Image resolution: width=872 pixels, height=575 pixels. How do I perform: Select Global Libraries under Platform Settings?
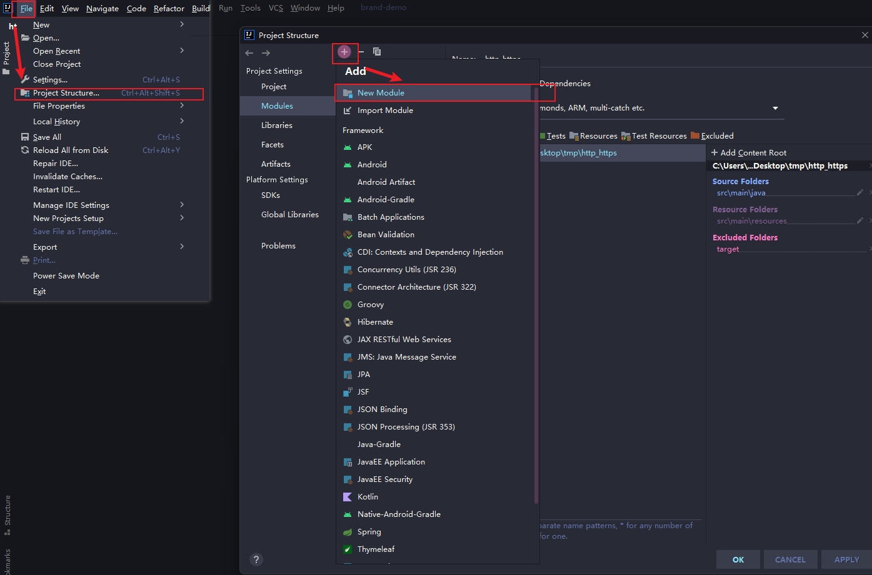pyautogui.click(x=290, y=215)
